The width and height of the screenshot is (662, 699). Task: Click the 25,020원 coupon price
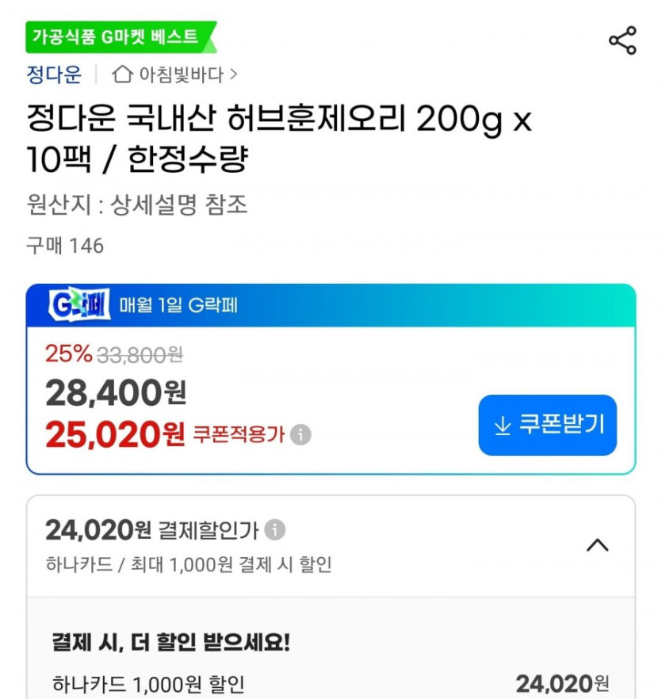[115, 434]
